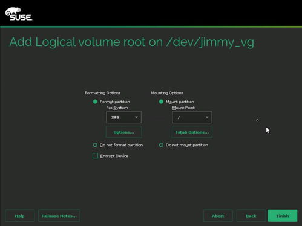Enable the Encrypt Device checkbox
This screenshot has width=302, height=226.
click(x=95, y=156)
